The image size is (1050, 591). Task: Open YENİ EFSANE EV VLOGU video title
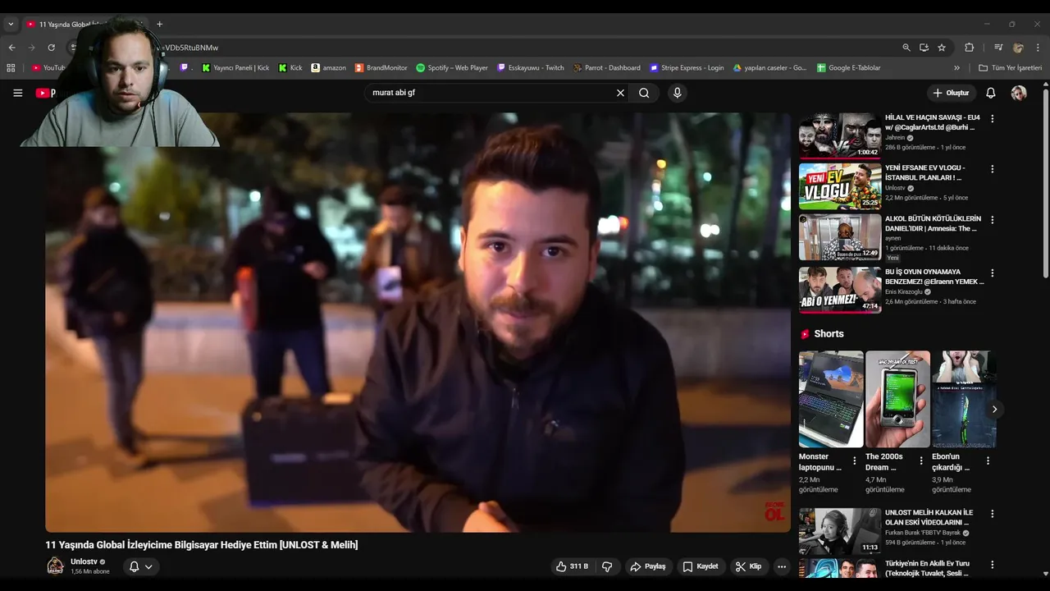[924, 172]
